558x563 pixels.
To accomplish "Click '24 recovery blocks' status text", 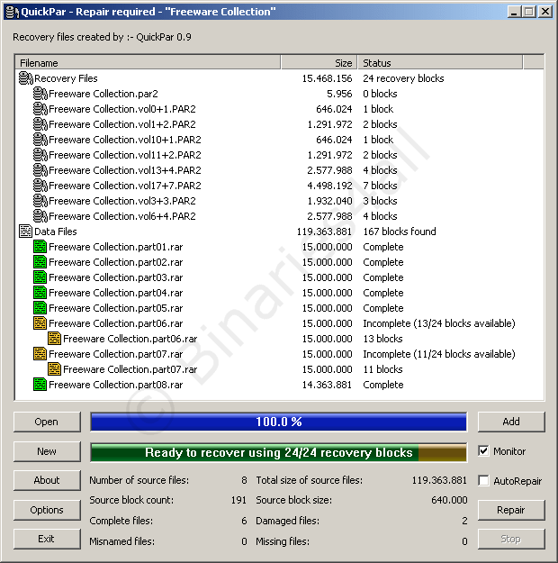I will point(403,78).
